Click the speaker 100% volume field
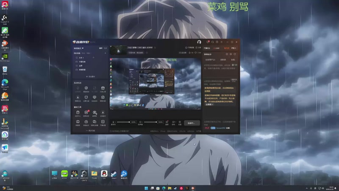Image resolution: width=339 pixels, height=191 pixels. [x=160, y=122]
